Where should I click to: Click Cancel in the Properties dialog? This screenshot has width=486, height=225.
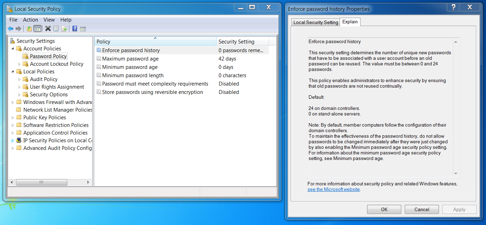[x=422, y=209]
